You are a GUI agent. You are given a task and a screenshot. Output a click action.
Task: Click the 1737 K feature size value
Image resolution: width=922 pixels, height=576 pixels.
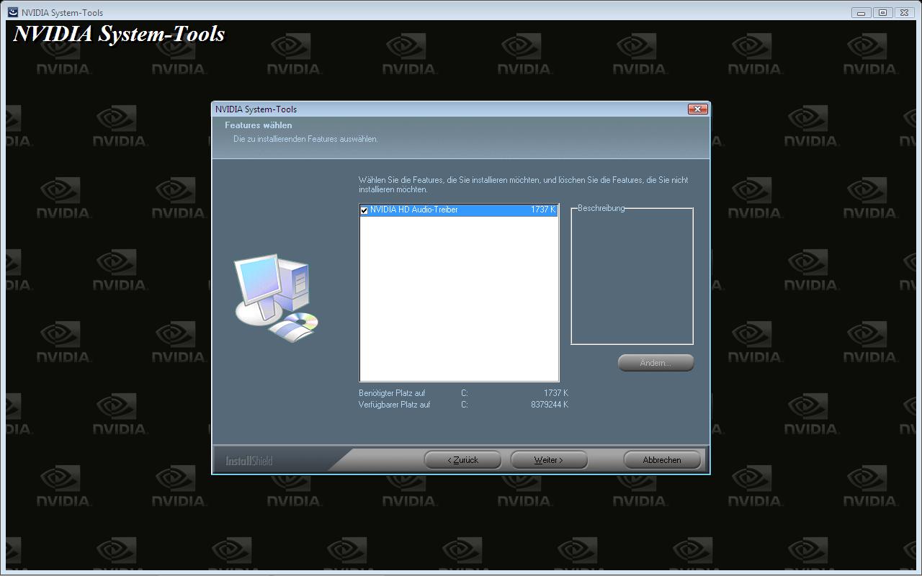click(x=543, y=210)
